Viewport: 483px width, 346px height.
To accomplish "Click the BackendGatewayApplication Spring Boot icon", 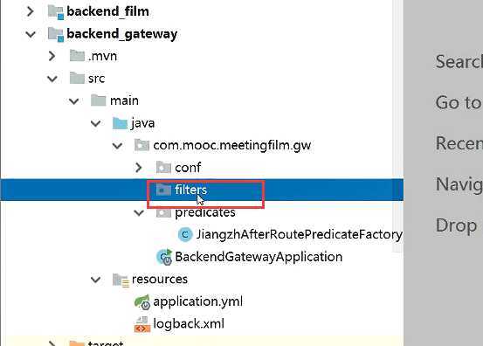I will pos(164,257).
